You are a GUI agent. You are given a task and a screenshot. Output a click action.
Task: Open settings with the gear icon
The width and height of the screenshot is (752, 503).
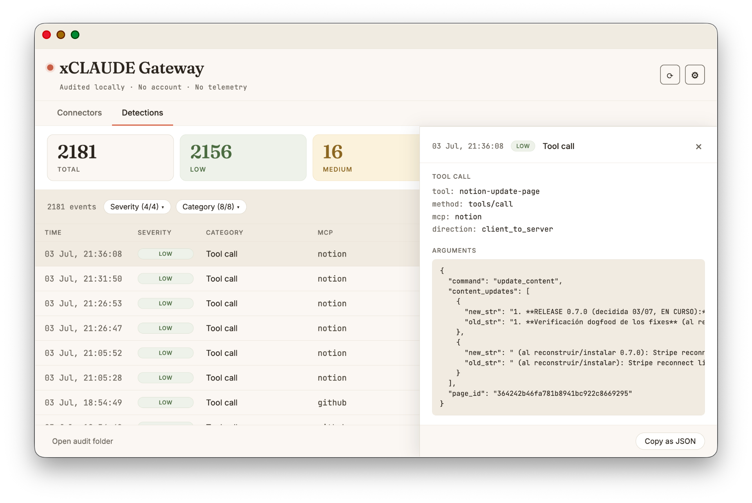tap(694, 75)
